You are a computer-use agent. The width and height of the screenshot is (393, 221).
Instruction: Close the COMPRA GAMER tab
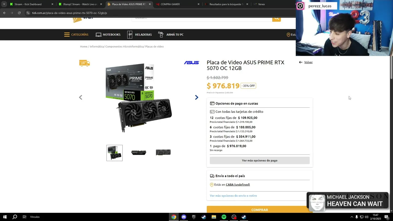click(x=198, y=4)
